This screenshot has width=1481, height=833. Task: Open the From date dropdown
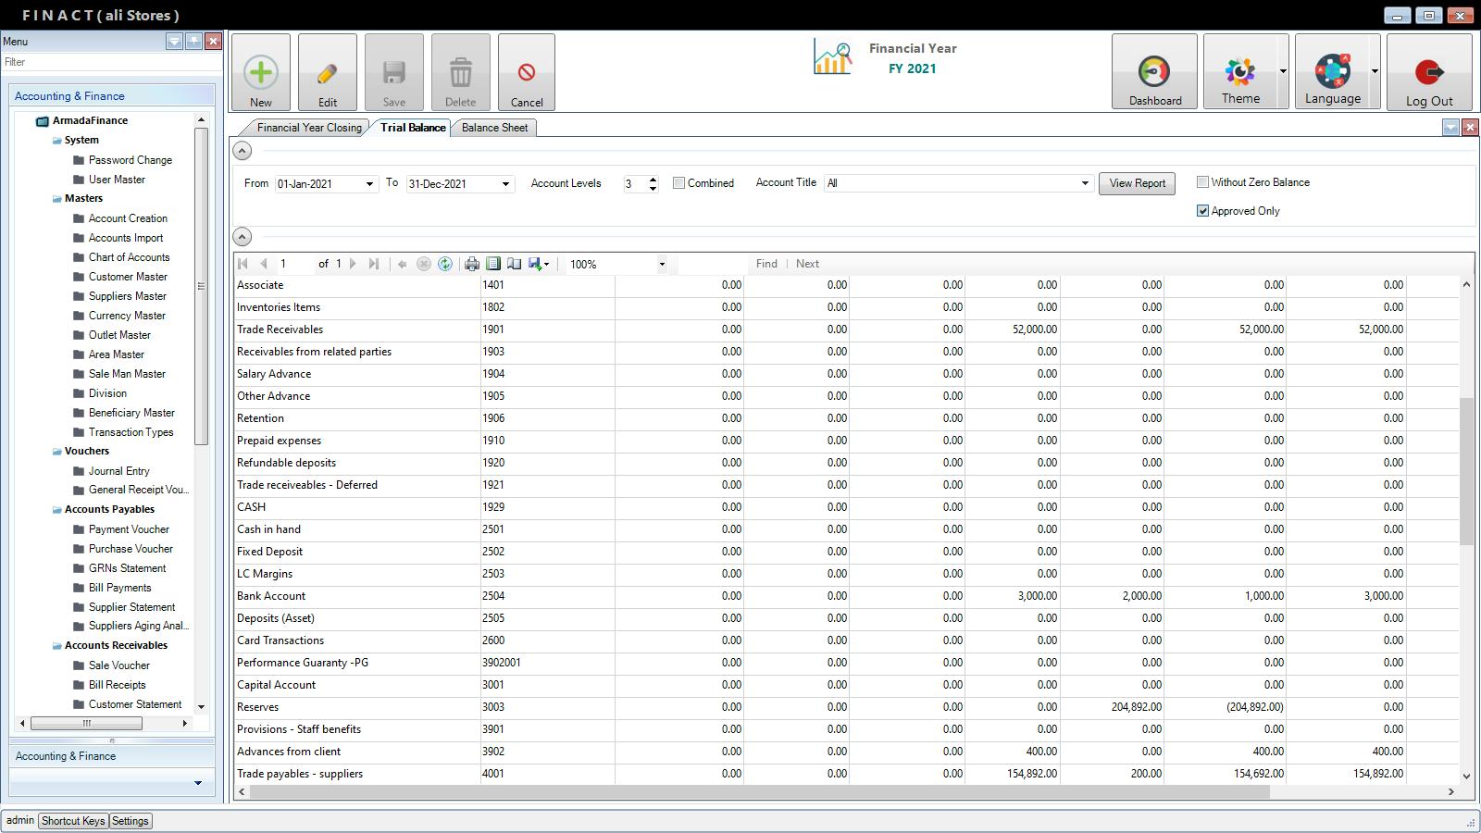[369, 184]
